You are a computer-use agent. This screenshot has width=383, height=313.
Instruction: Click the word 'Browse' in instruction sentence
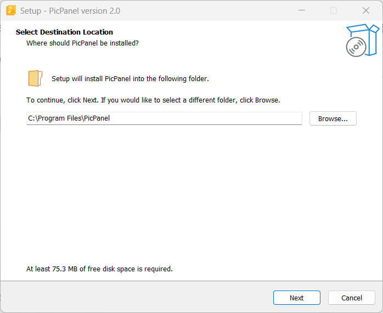pyautogui.click(x=267, y=100)
